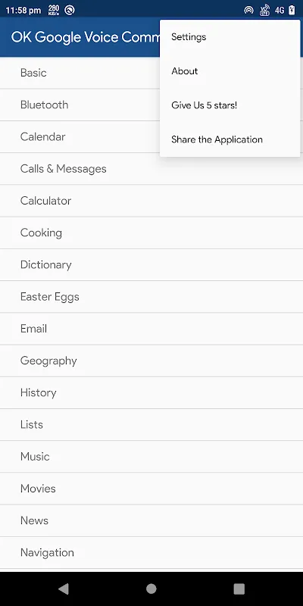This screenshot has width=303, height=606.
Task: Choose Give Us 5 stars! option
Action: coord(230,105)
